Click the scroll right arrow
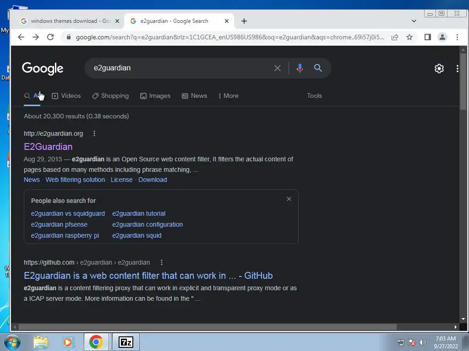The image size is (469, 351). (x=456, y=327)
